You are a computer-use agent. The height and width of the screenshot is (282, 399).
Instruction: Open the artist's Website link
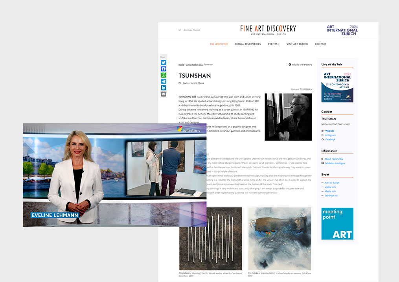[x=330, y=131]
